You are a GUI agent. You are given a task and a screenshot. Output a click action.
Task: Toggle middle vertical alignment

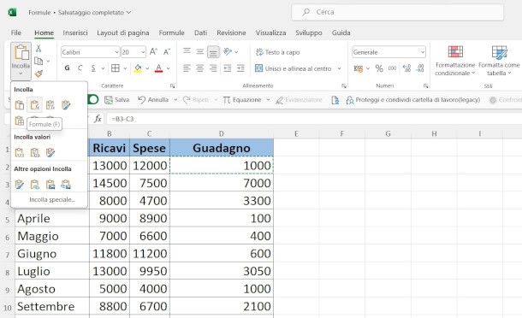(199, 51)
